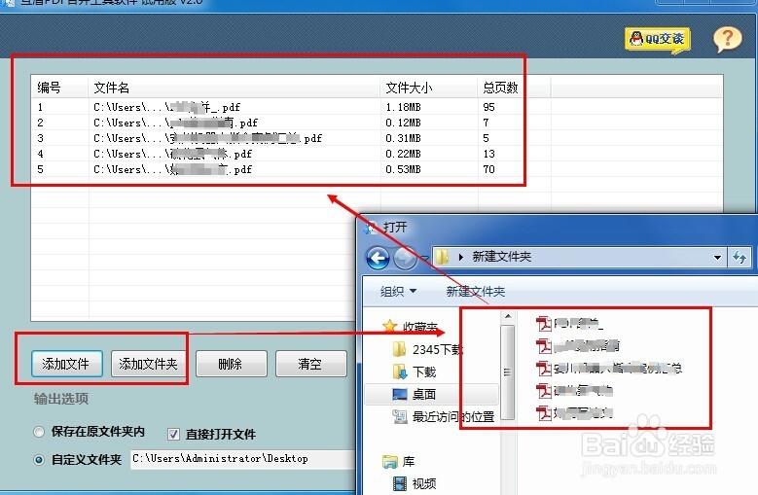The image size is (758, 495).
Task: Select 库 in the navigation pane
Action: (398, 461)
